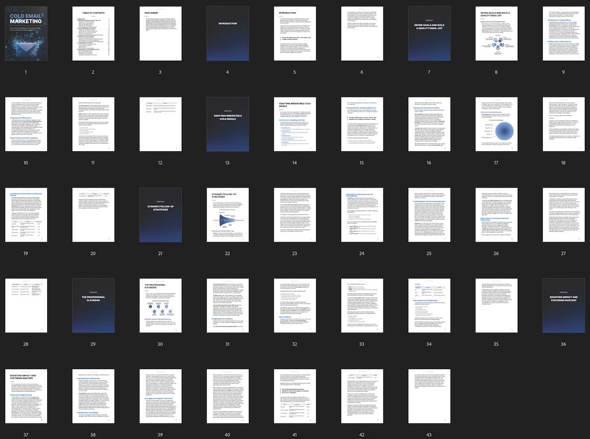Select dark Boosting Impact chapter divider page 36
Screen dimensions: 590x439
(x=563, y=306)
